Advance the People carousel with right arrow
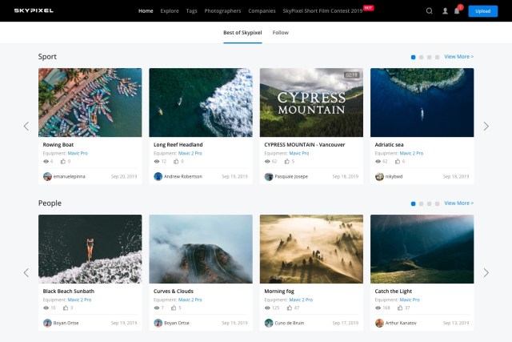This screenshot has height=342, width=512. coord(486,272)
